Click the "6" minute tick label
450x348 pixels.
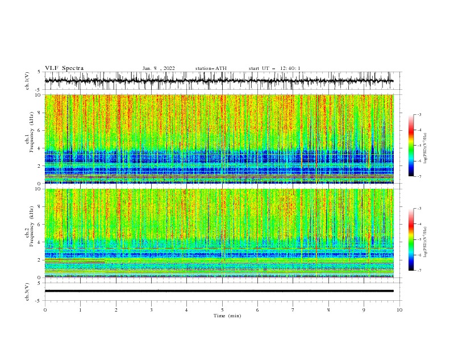point(257,310)
